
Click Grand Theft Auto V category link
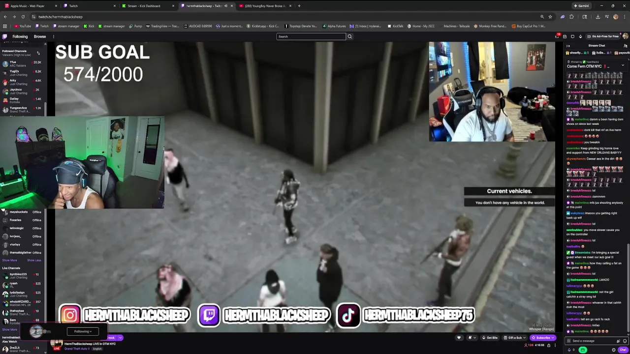click(x=78, y=349)
